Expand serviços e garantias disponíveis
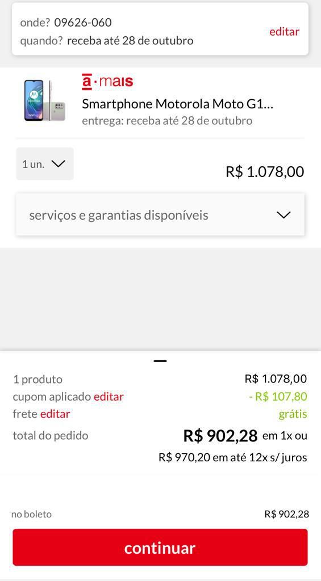 point(160,215)
